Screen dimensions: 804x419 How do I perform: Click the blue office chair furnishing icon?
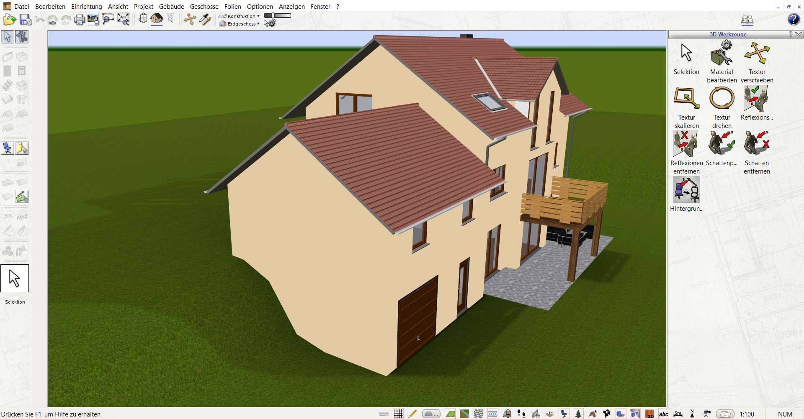pyautogui.click(x=8, y=148)
